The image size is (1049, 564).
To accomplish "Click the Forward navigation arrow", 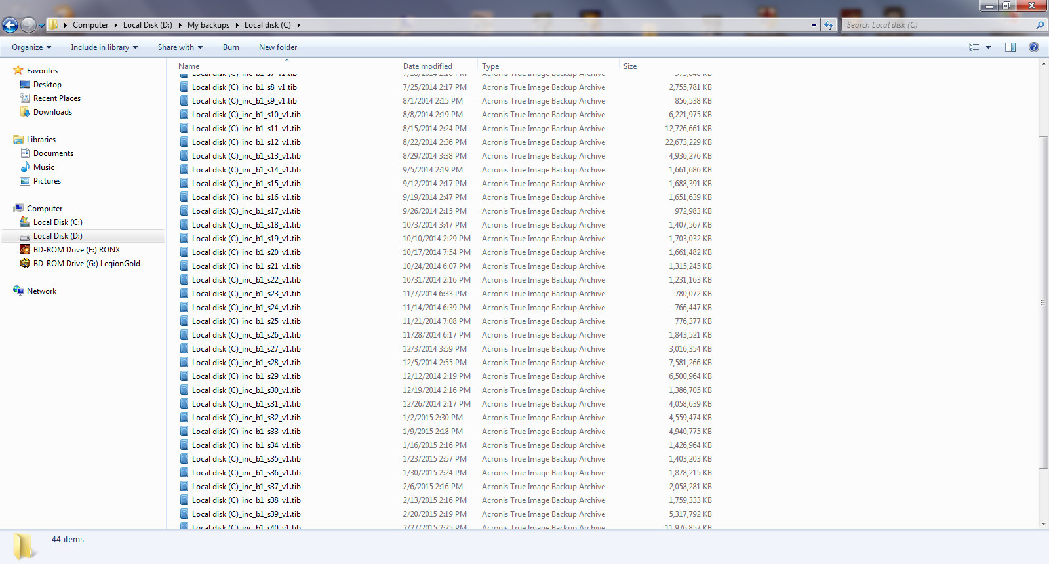I will 28,25.
